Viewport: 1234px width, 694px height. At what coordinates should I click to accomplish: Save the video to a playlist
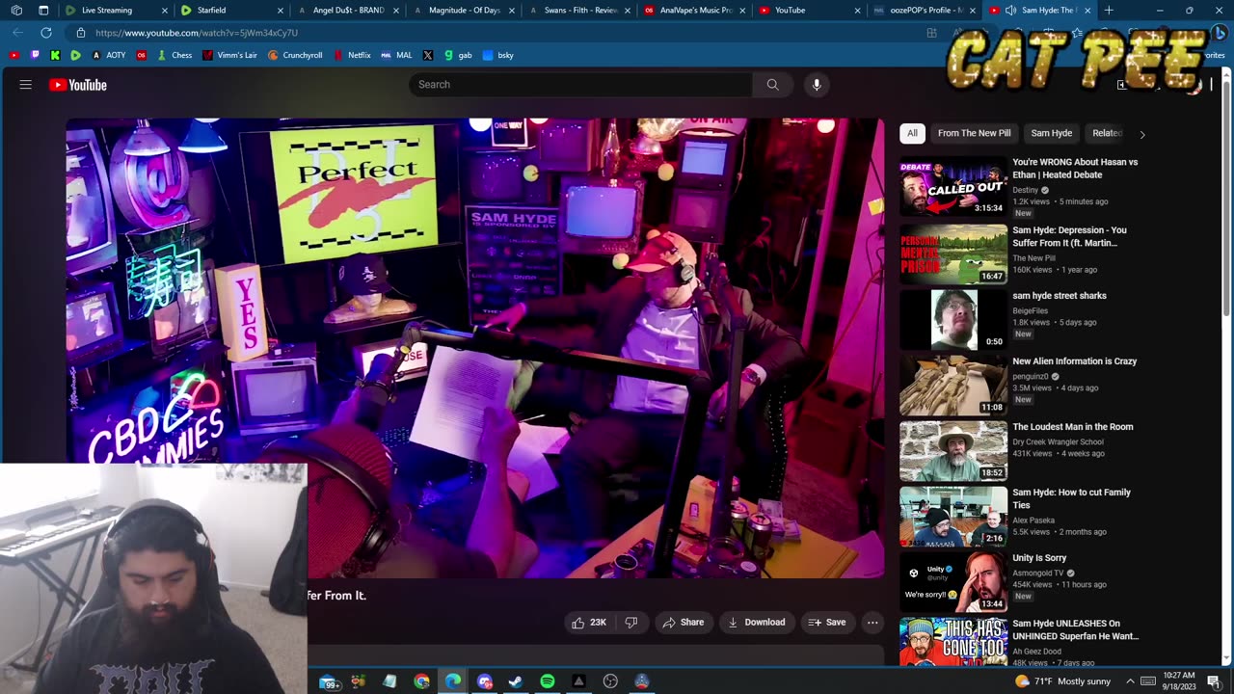coord(827,623)
